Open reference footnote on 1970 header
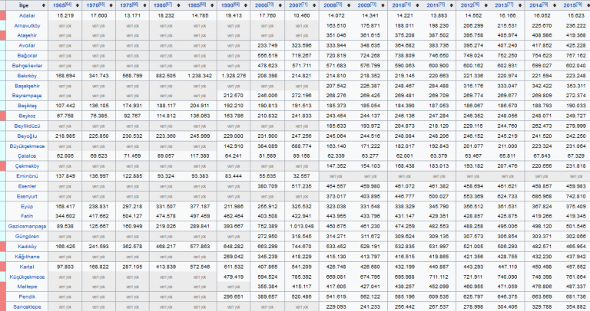 click(x=103, y=4)
